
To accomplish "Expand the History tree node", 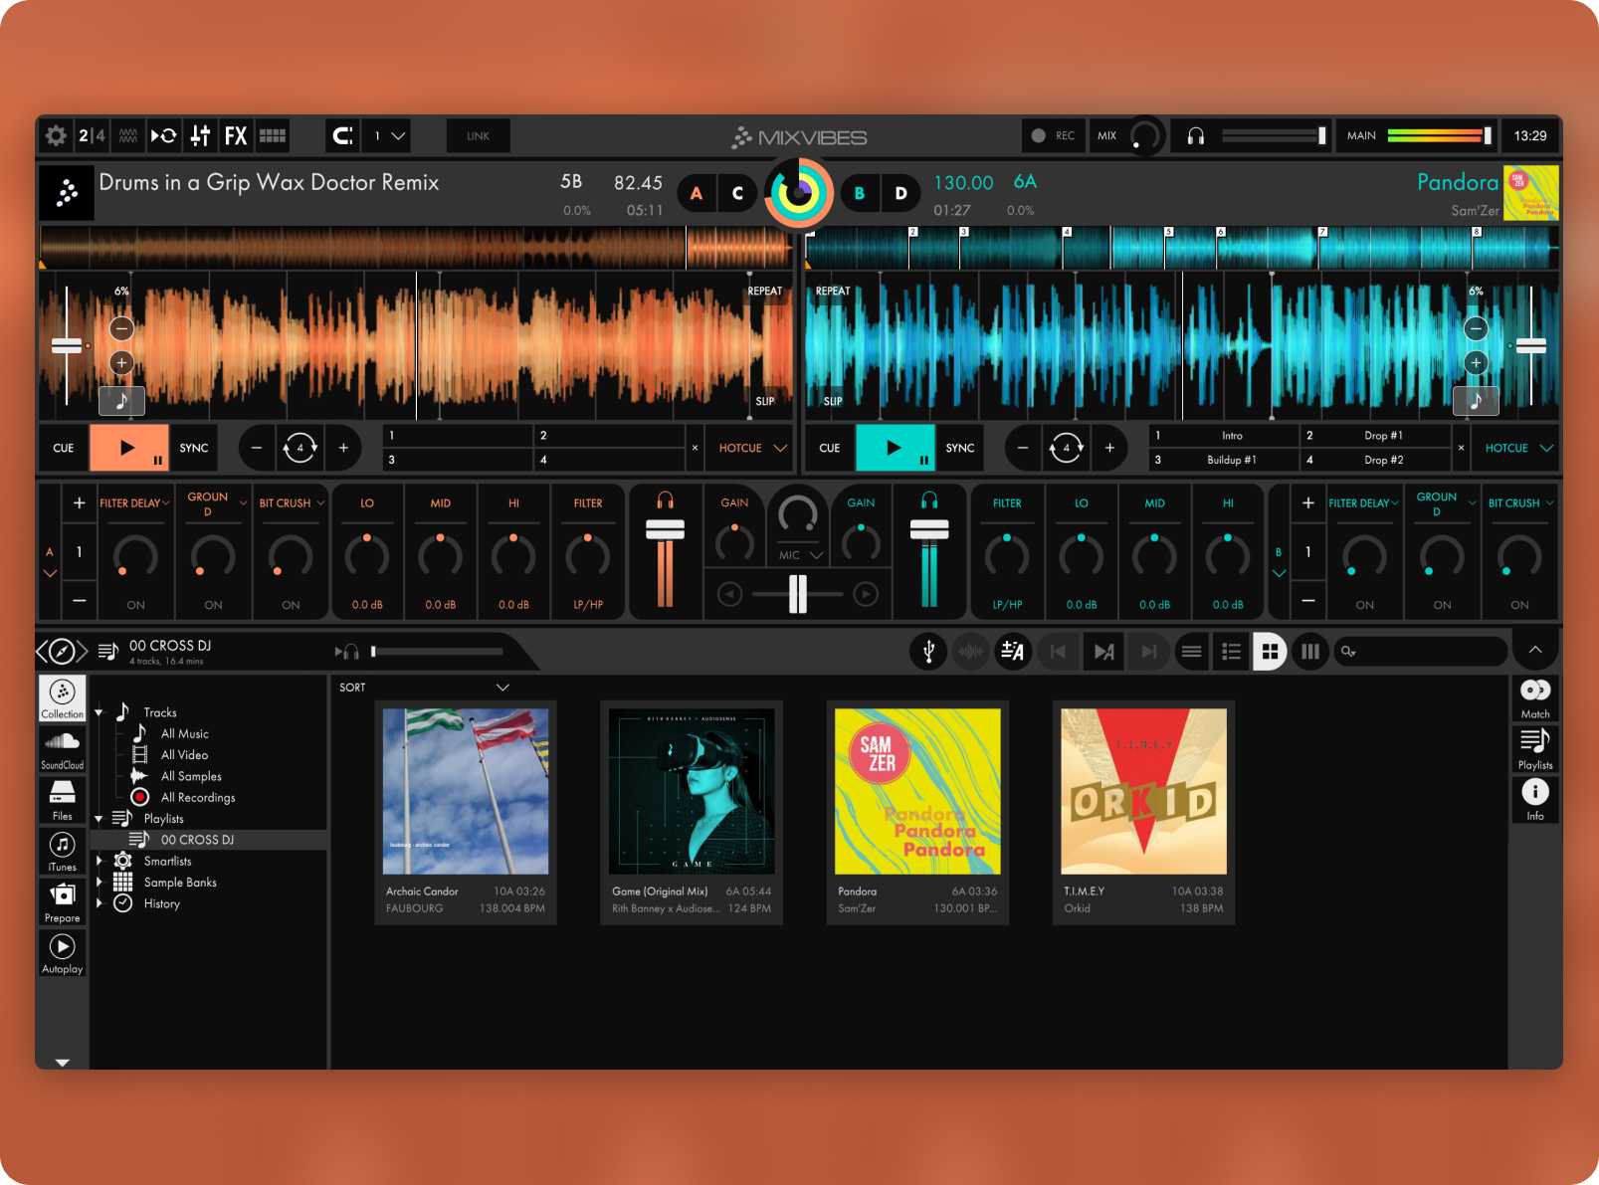I will [x=99, y=903].
